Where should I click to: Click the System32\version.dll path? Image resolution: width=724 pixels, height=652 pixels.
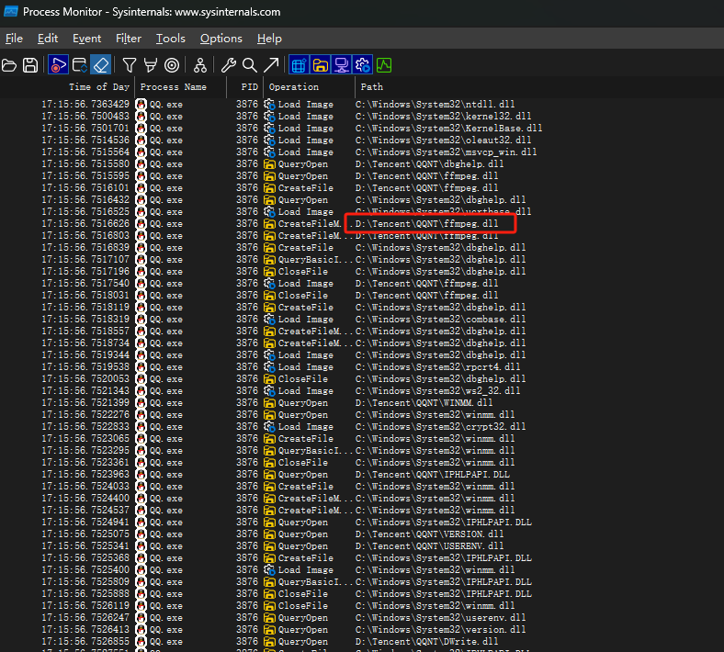click(x=440, y=630)
